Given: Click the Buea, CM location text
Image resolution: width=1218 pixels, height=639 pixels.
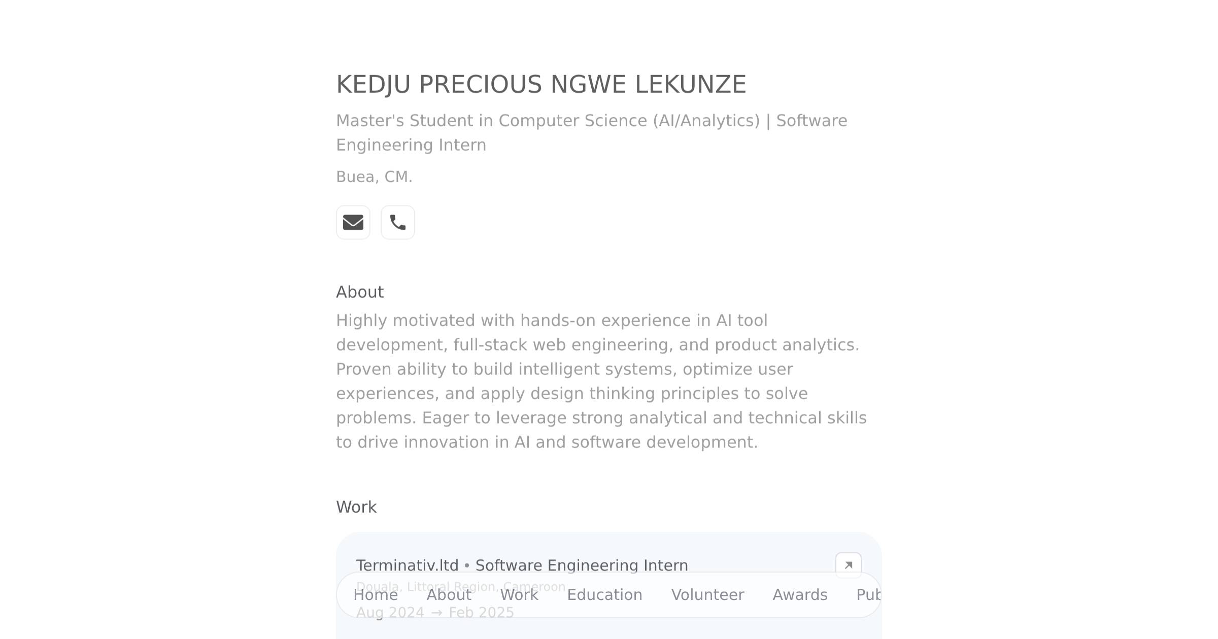Looking at the screenshot, I should 374,176.
